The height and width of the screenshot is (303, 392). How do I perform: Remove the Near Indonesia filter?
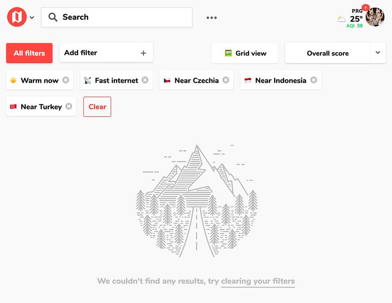click(314, 80)
